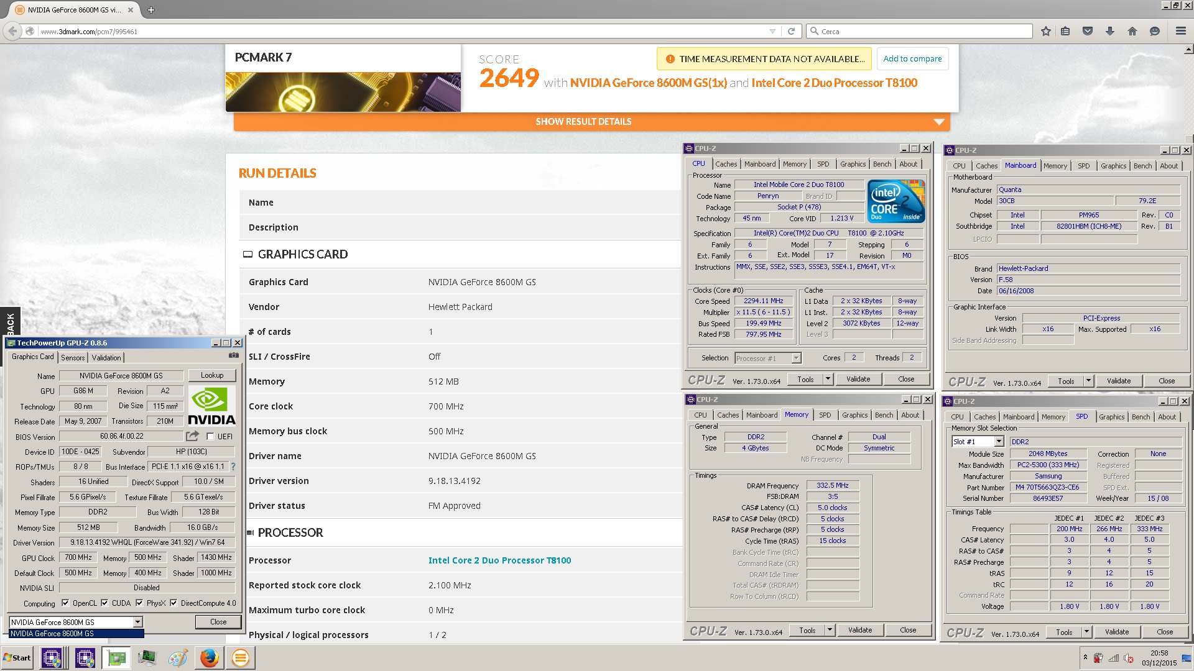Open the Graphics tab in CPU-Z Mainboard window
The width and height of the screenshot is (1194, 671).
pos(1113,166)
